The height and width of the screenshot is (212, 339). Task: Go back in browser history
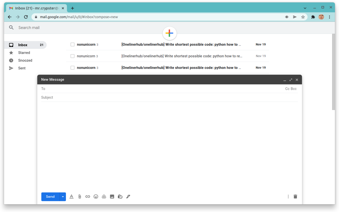(10, 17)
